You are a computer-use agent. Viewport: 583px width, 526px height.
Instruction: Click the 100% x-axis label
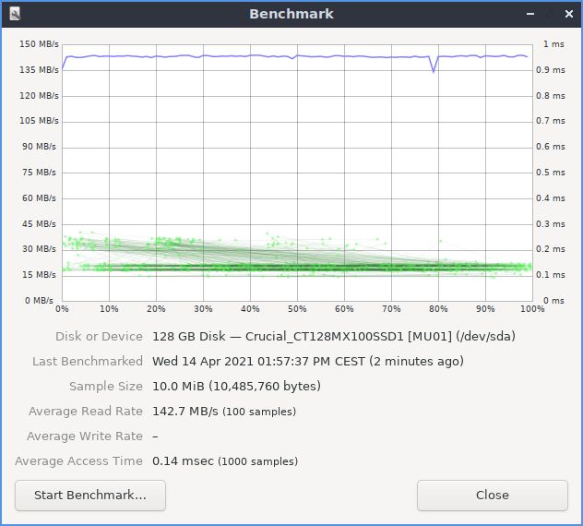tap(532, 309)
